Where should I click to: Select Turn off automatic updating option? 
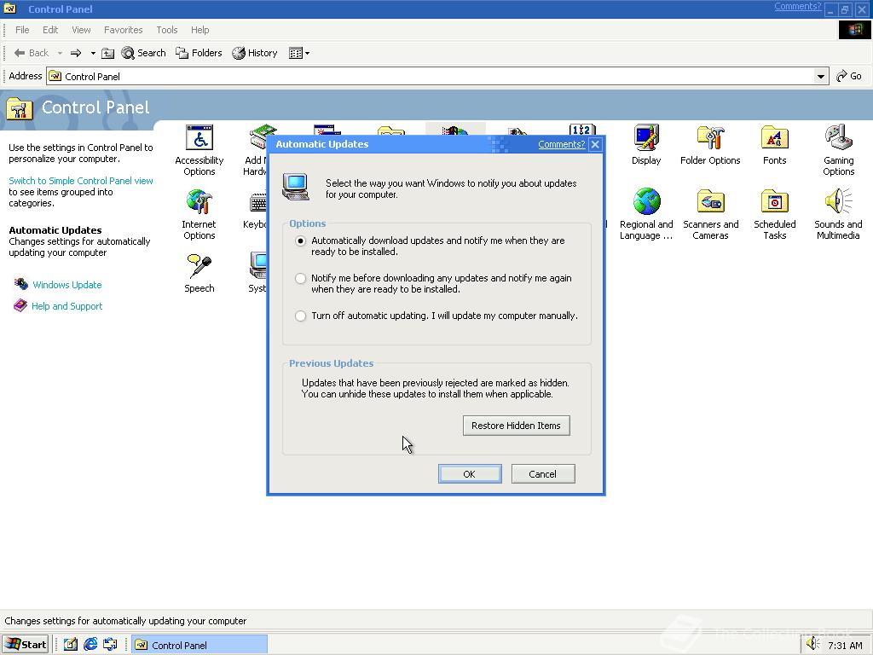[x=301, y=316]
